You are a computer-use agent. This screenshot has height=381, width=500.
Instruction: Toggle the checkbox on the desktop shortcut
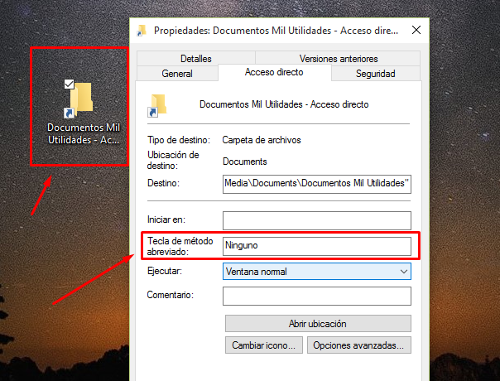click(x=69, y=84)
